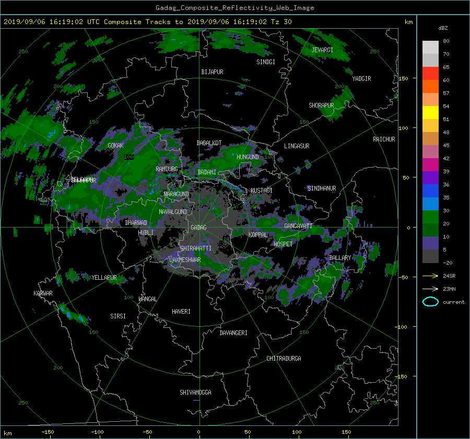Click the KUSTAGI city label

pyautogui.click(x=262, y=191)
